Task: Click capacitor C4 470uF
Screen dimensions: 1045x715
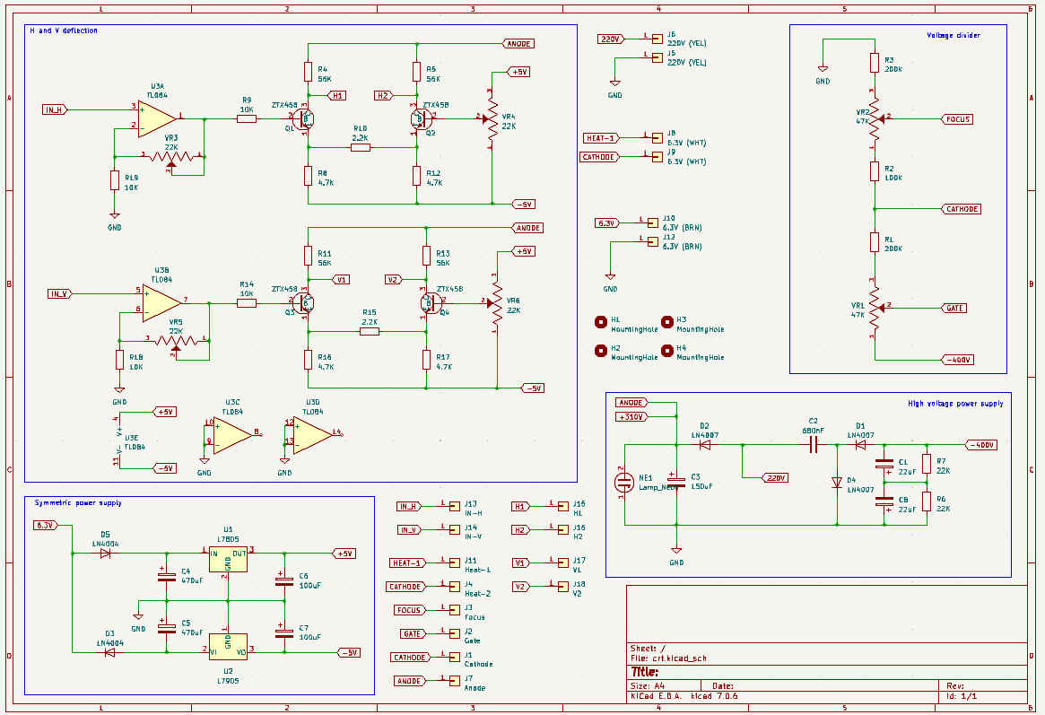Action: [166, 577]
